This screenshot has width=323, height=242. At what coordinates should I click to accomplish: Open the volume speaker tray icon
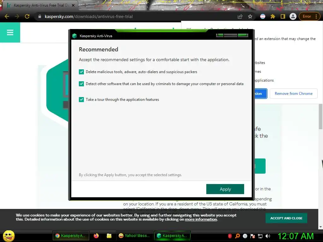pos(268,236)
